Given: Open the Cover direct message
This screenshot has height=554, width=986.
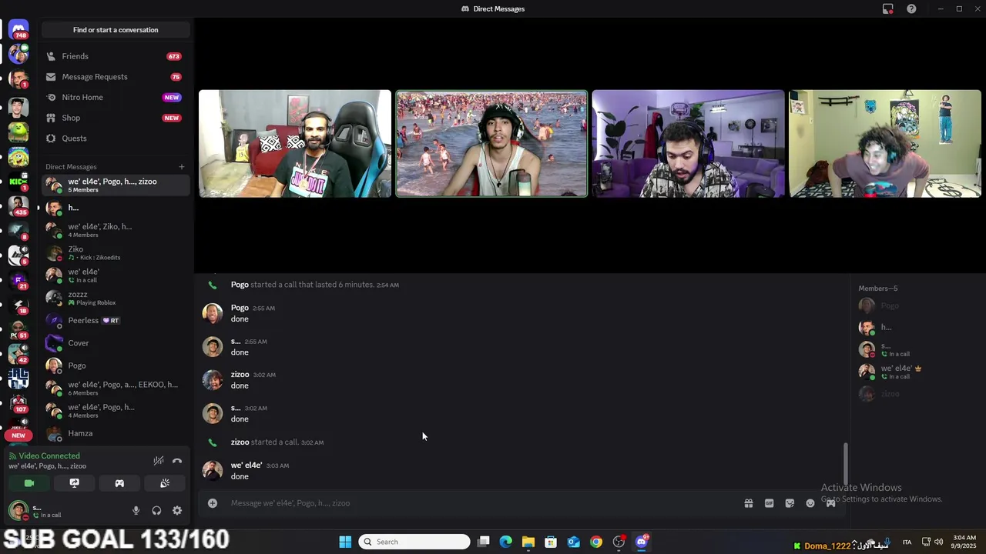Looking at the screenshot, I should click(116, 343).
